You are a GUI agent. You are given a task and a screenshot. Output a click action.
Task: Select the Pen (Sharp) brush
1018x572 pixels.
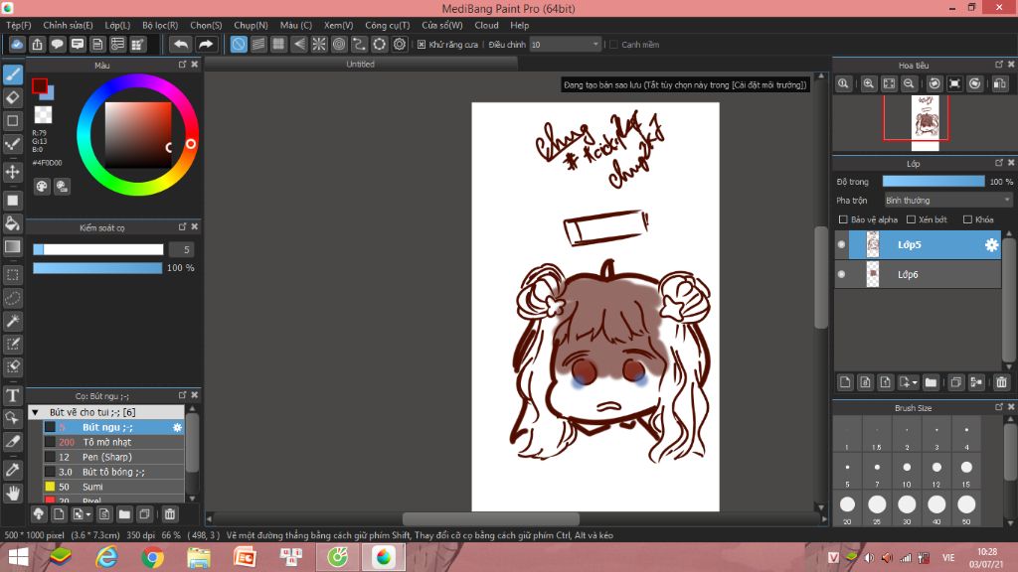click(113, 457)
